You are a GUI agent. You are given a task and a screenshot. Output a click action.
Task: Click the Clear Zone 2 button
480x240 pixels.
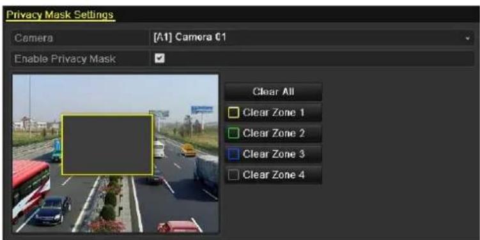click(274, 133)
